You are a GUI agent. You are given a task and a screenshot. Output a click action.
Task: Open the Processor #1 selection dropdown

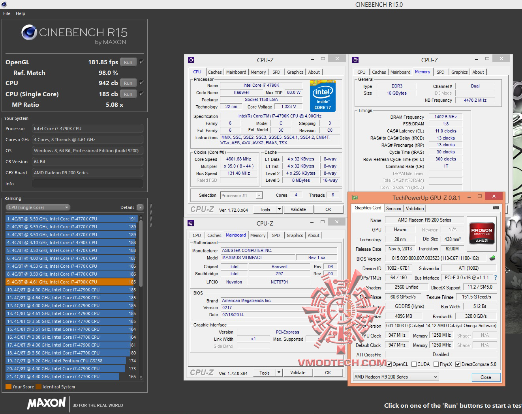pyautogui.click(x=242, y=196)
